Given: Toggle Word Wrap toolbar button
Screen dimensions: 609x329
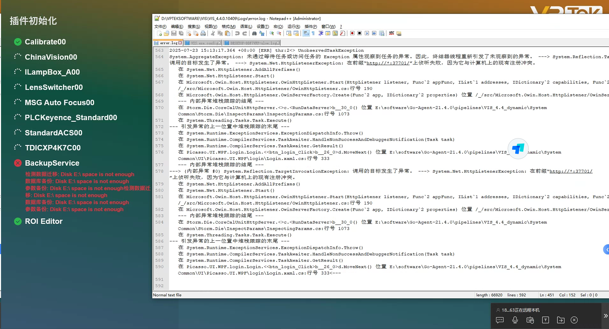Looking at the screenshot, I should coord(306,33).
